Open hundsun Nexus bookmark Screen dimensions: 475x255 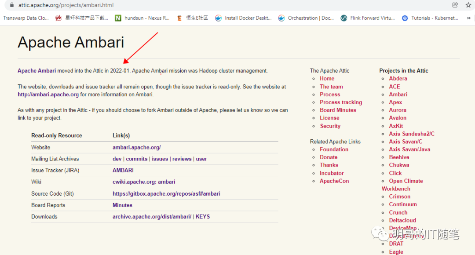click(x=142, y=18)
